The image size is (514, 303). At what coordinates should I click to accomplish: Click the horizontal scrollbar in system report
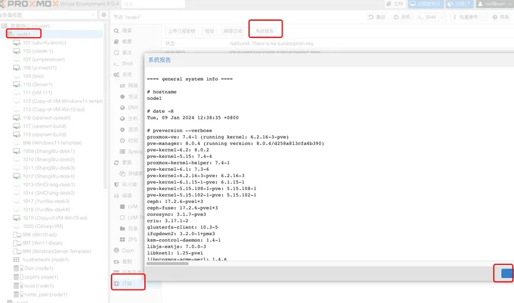[x=167, y=263]
